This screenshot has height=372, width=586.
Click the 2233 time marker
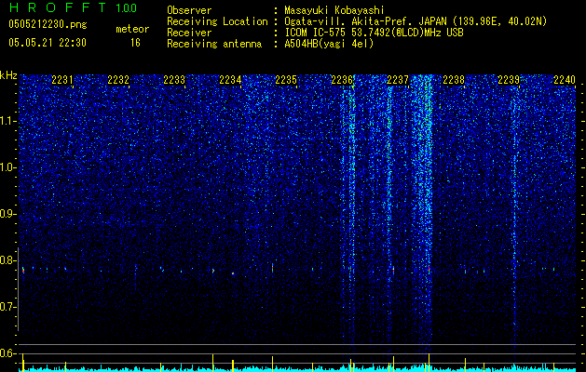pos(174,79)
